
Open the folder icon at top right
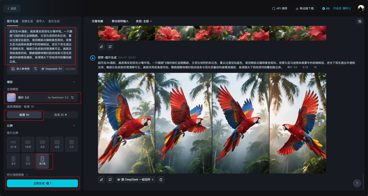[x=359, y=21]
